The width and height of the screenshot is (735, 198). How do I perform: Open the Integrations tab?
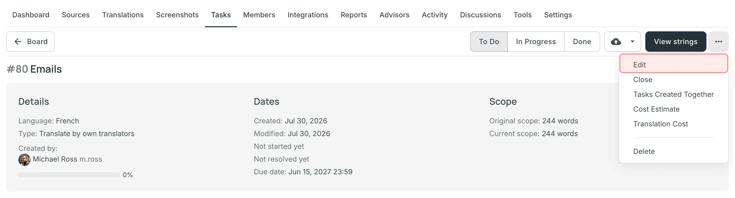click(308, 15)
